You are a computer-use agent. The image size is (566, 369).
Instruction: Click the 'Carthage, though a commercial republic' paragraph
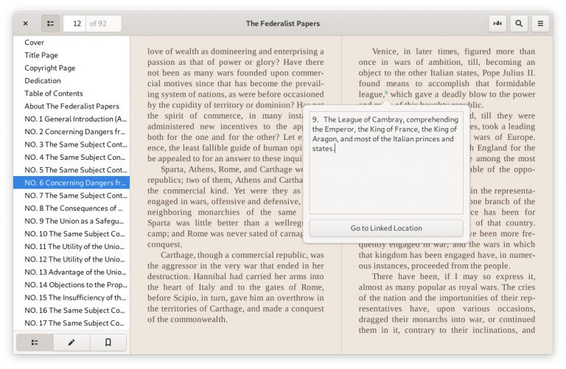coord(235,287)
